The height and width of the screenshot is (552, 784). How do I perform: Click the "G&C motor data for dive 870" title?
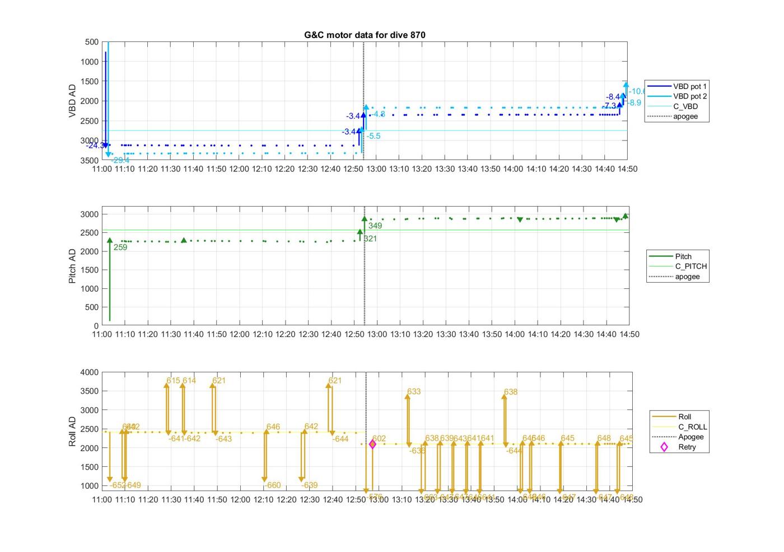365,35
